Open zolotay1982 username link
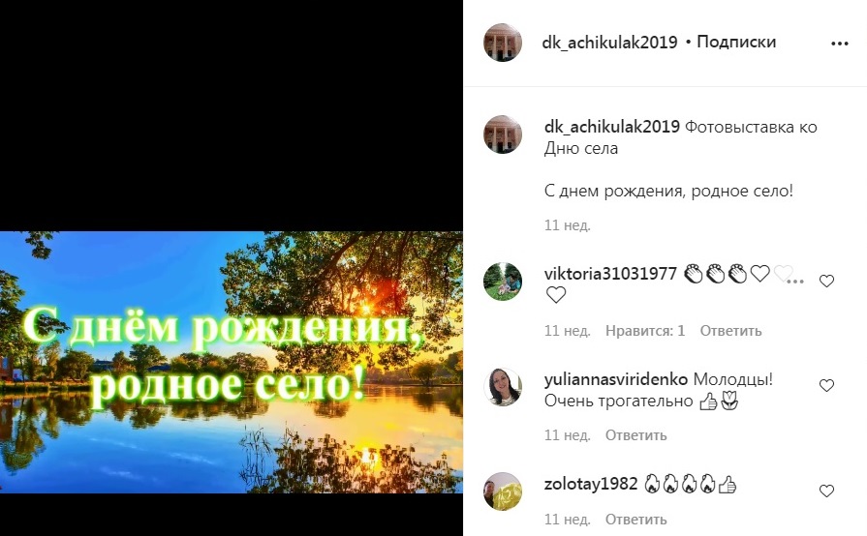Image resolution: width=867 pixels, height=536 pixels. (x=591, y=484)
